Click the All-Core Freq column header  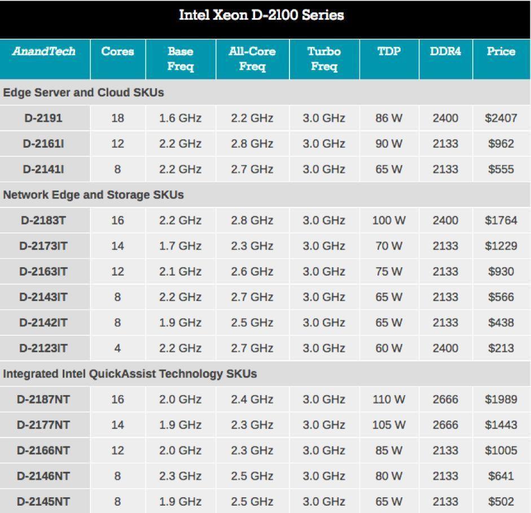tap(252, 59)
